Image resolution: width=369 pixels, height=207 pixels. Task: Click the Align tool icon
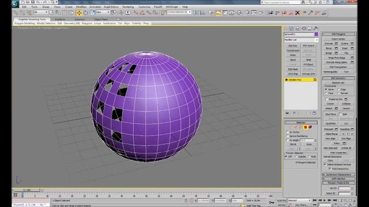pyautogui.click(x=202, y=13)
